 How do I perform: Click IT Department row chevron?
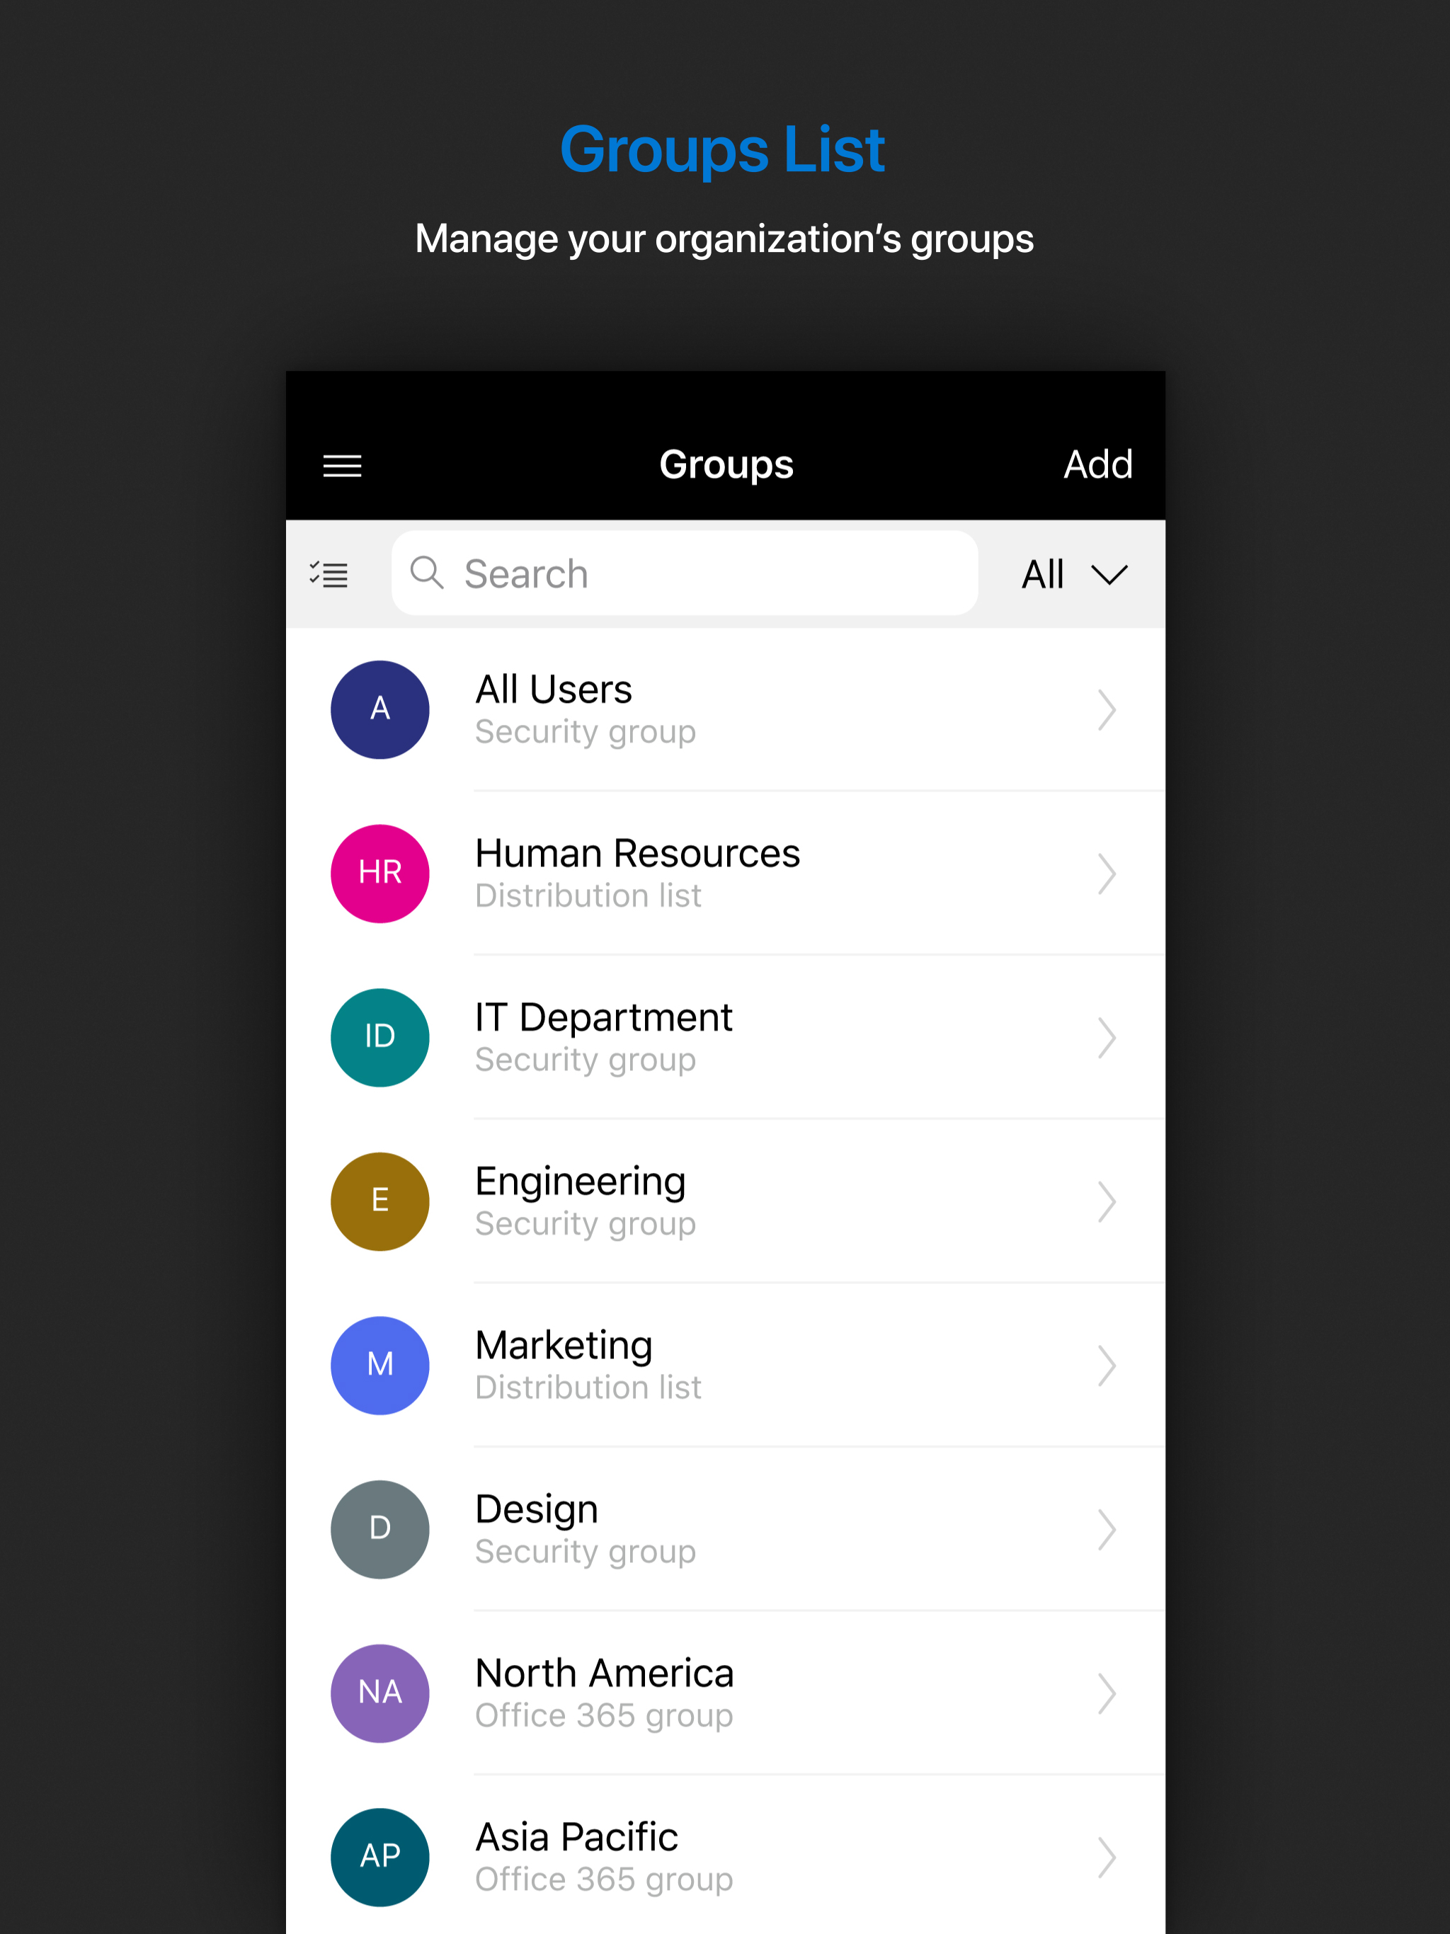(1107, 1037)
